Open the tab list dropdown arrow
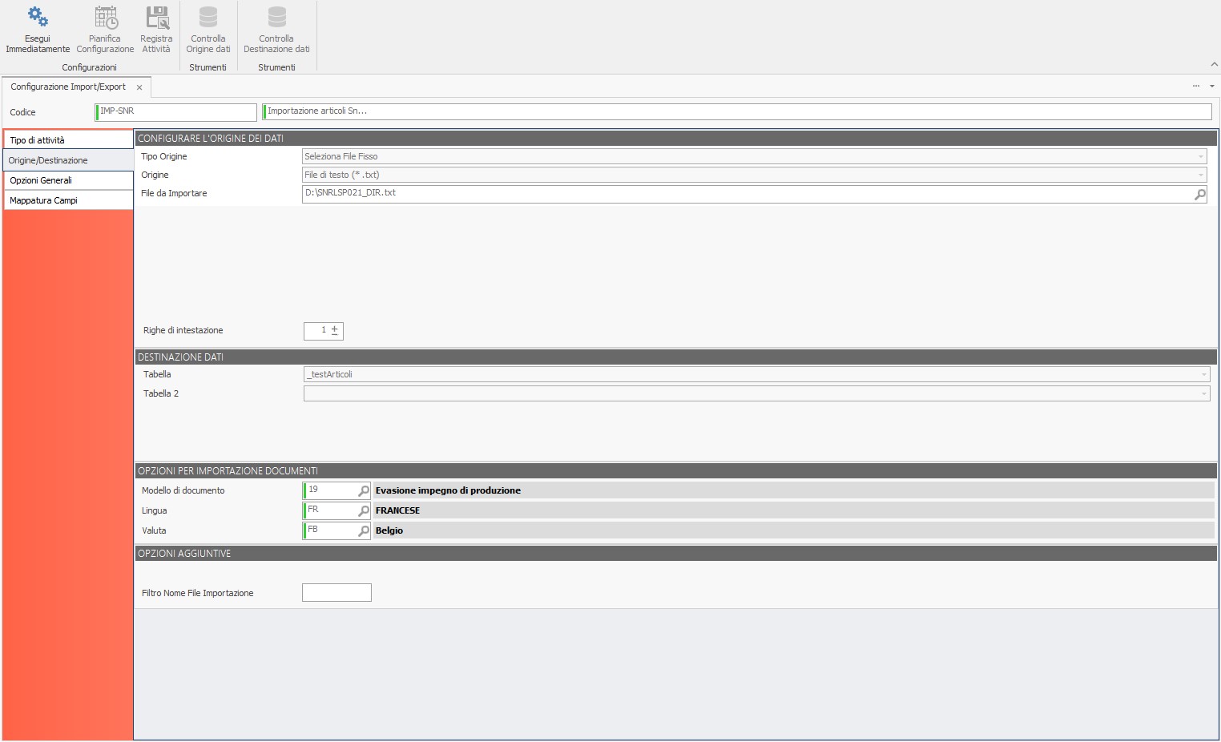1221x742 pixels. [x=1212, y=86]
